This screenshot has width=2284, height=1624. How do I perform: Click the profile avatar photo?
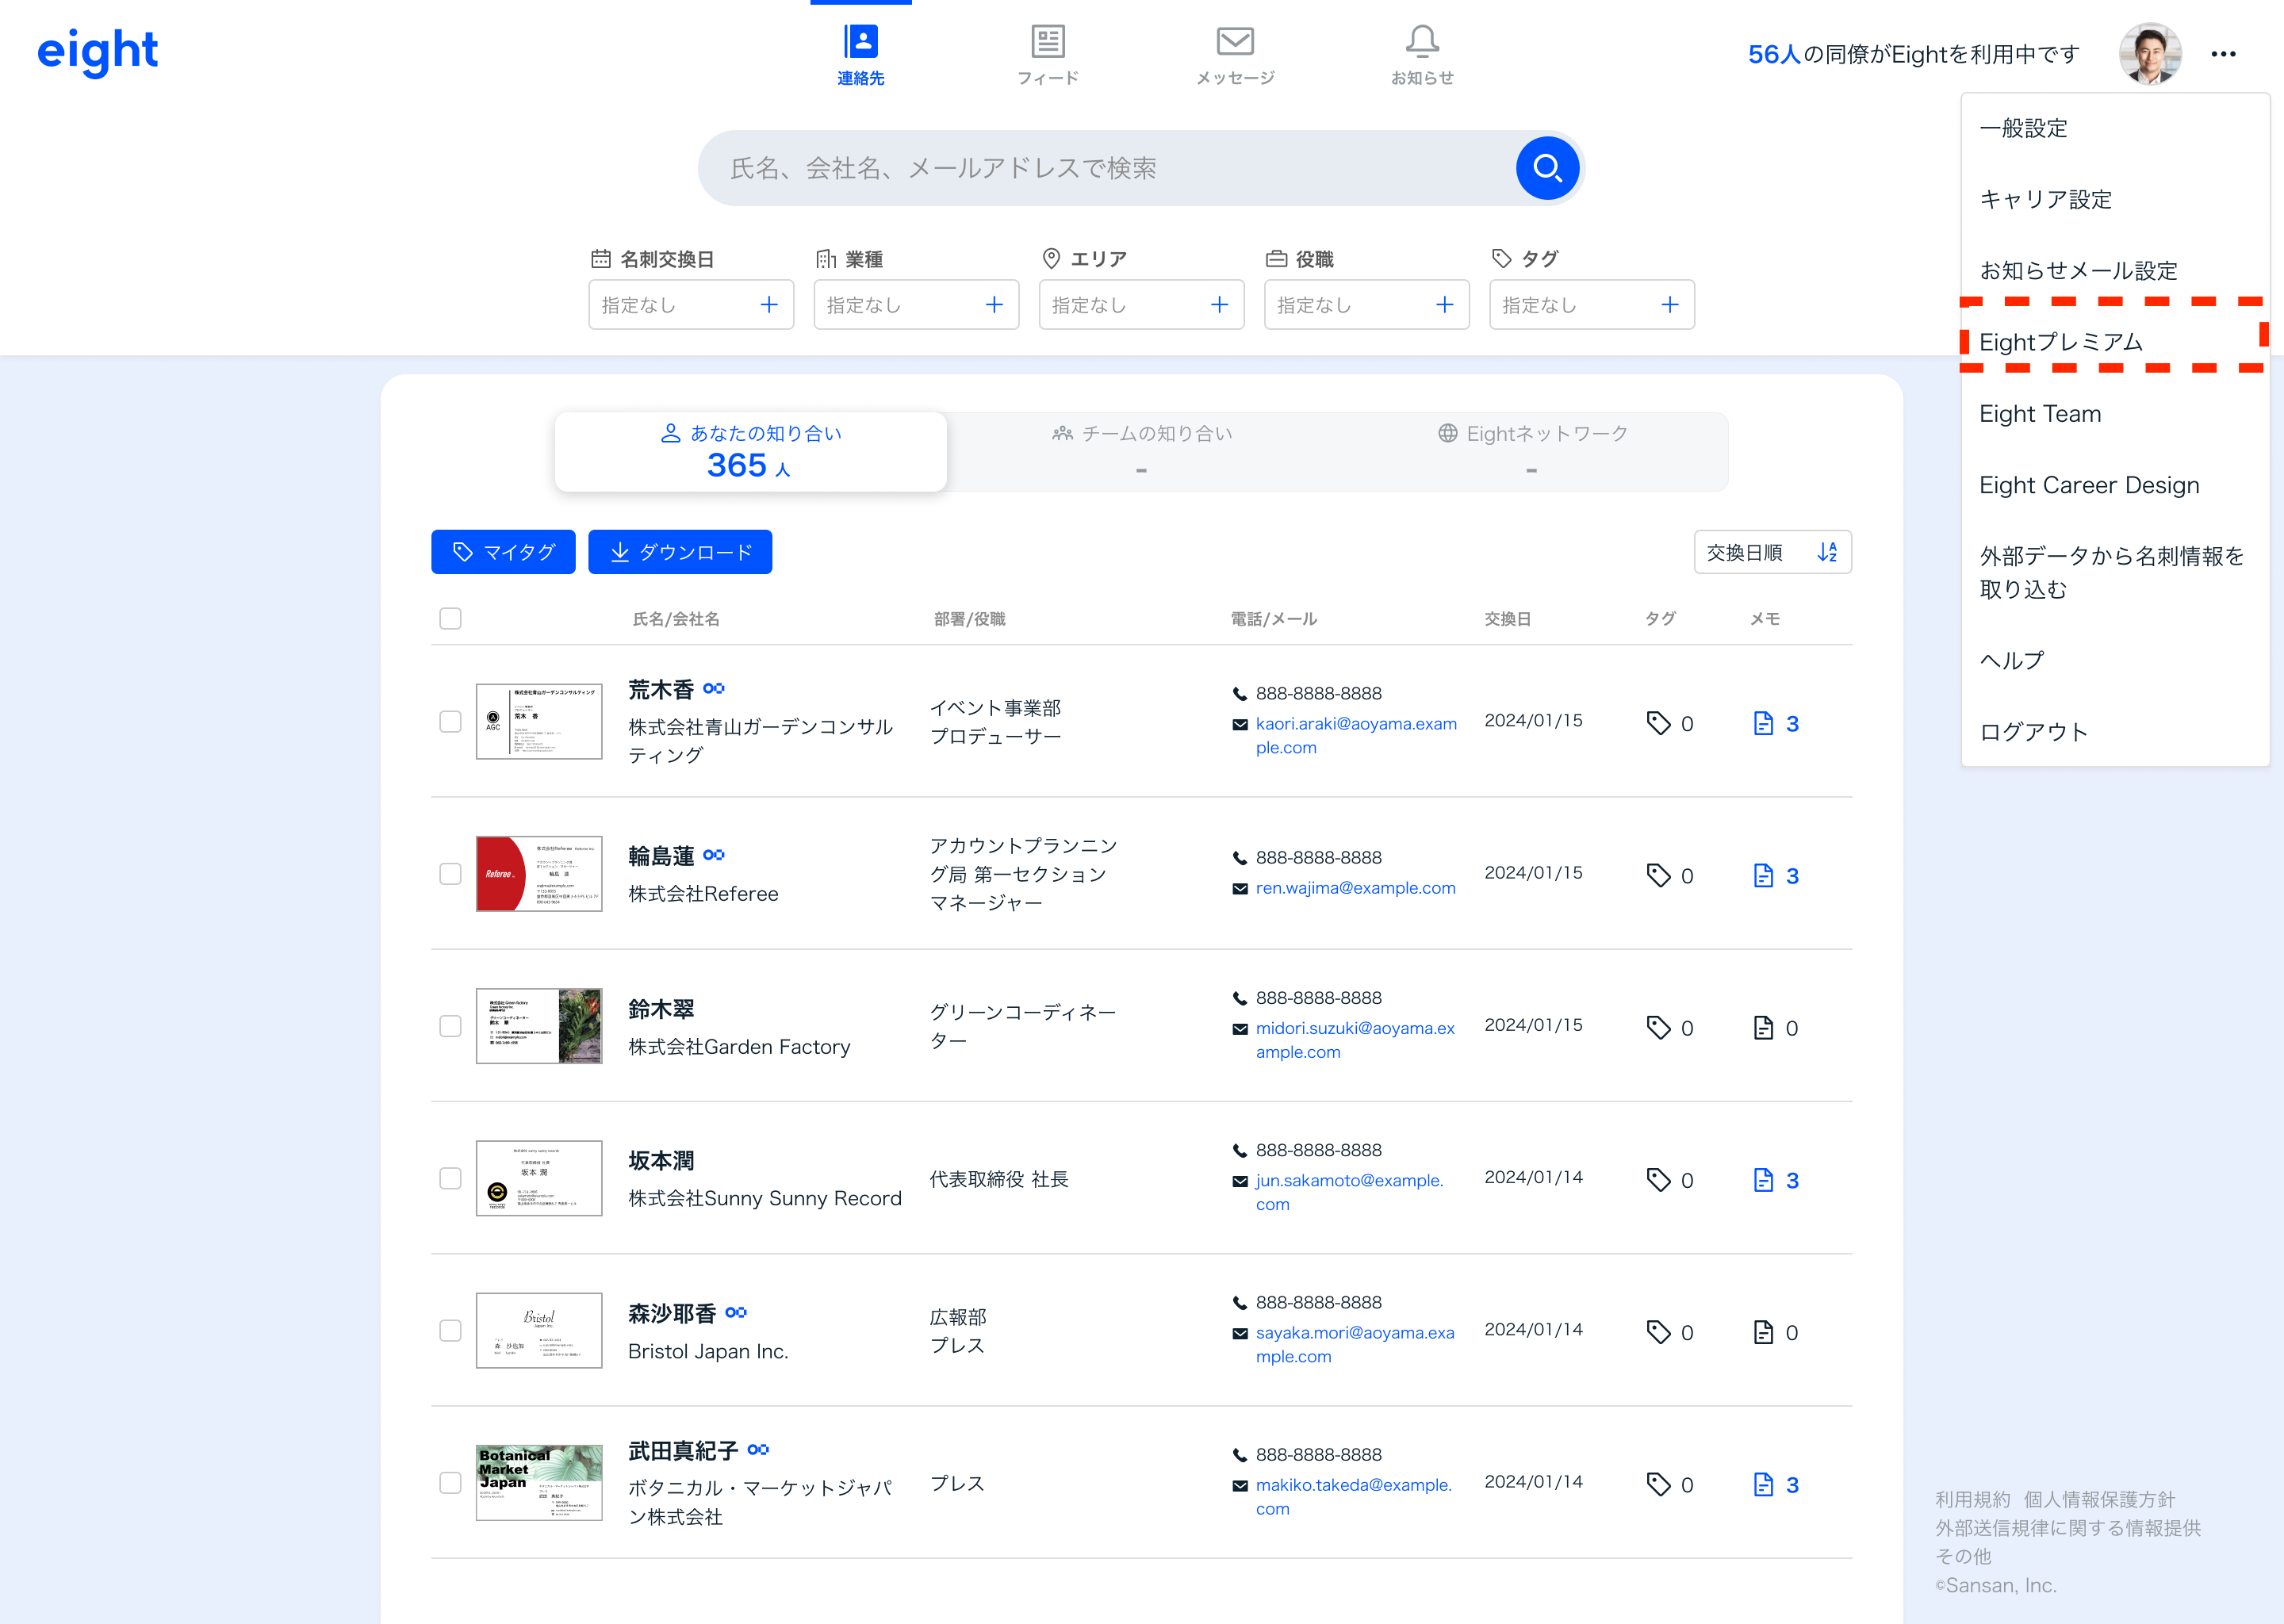[2149, 54]
